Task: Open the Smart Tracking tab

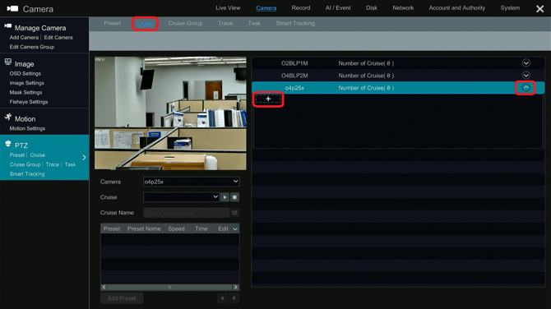Action: (x=295, y=24)
